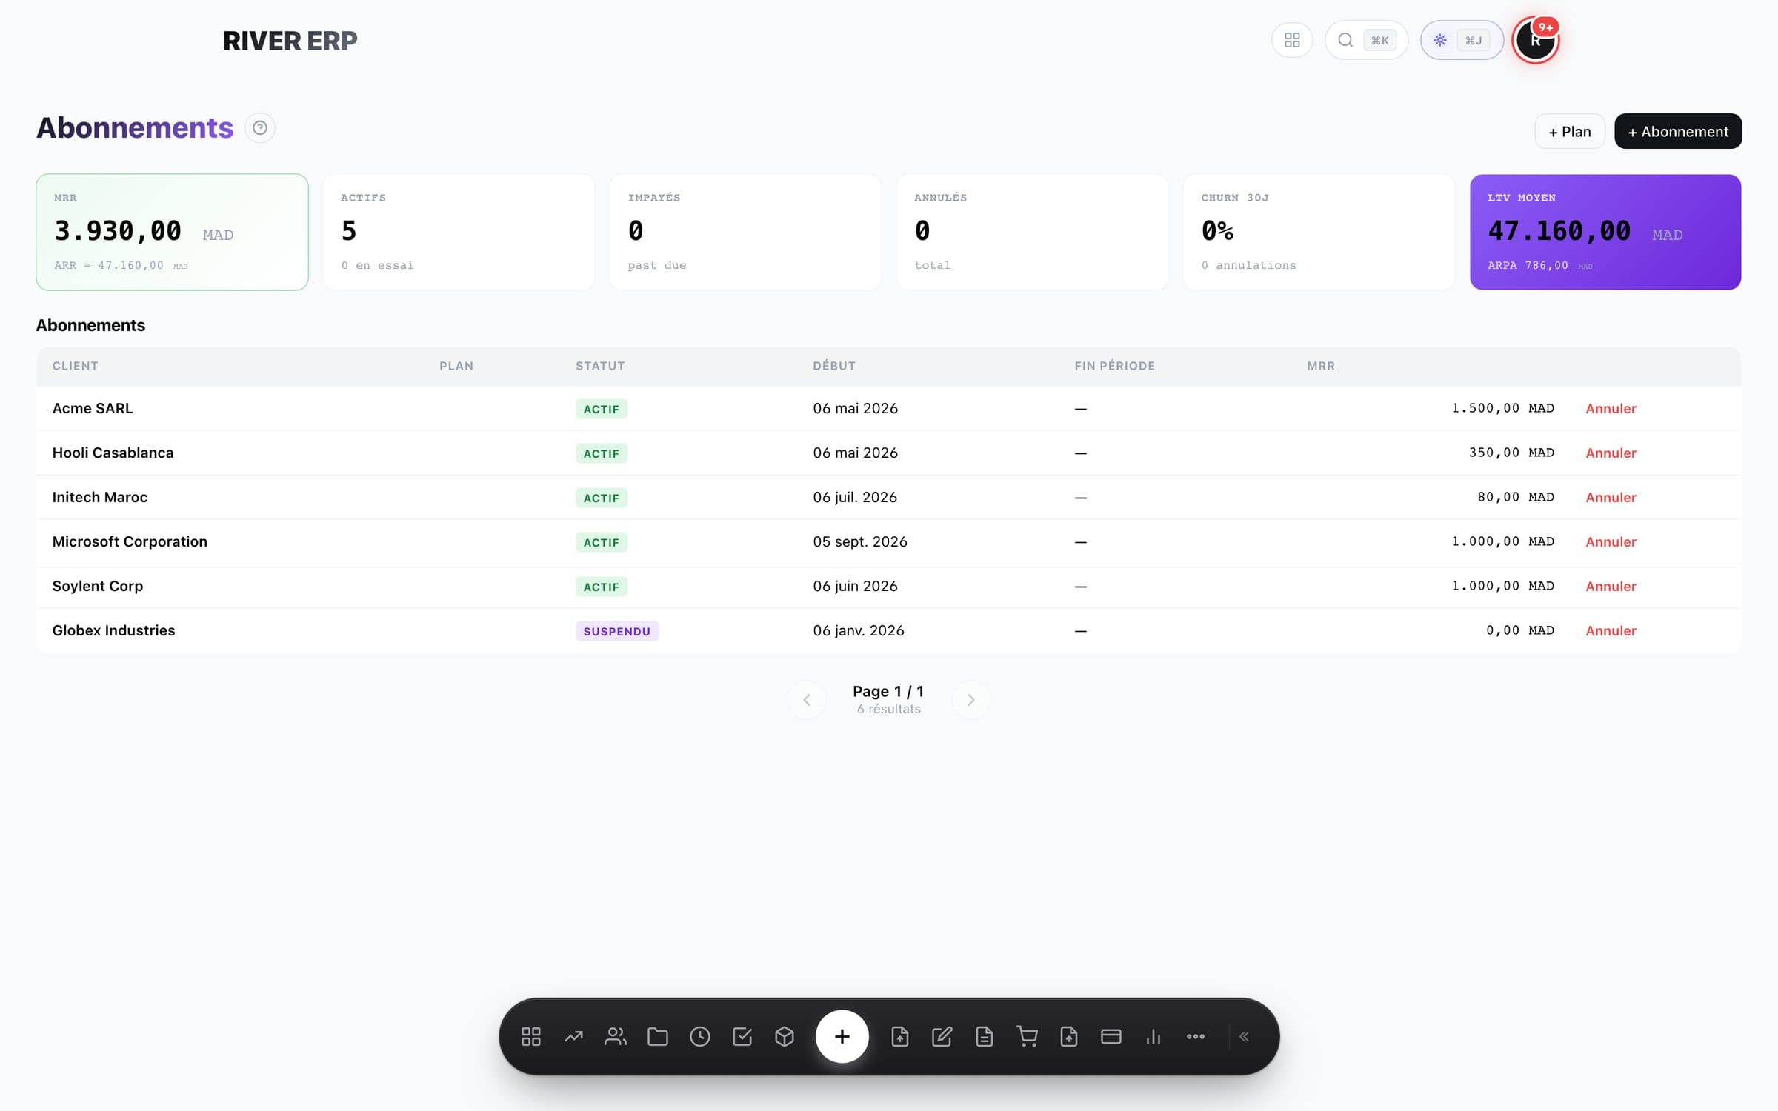
Task: Click Annuler on the Hooli Casablanca row
Action: [1611, 453]
